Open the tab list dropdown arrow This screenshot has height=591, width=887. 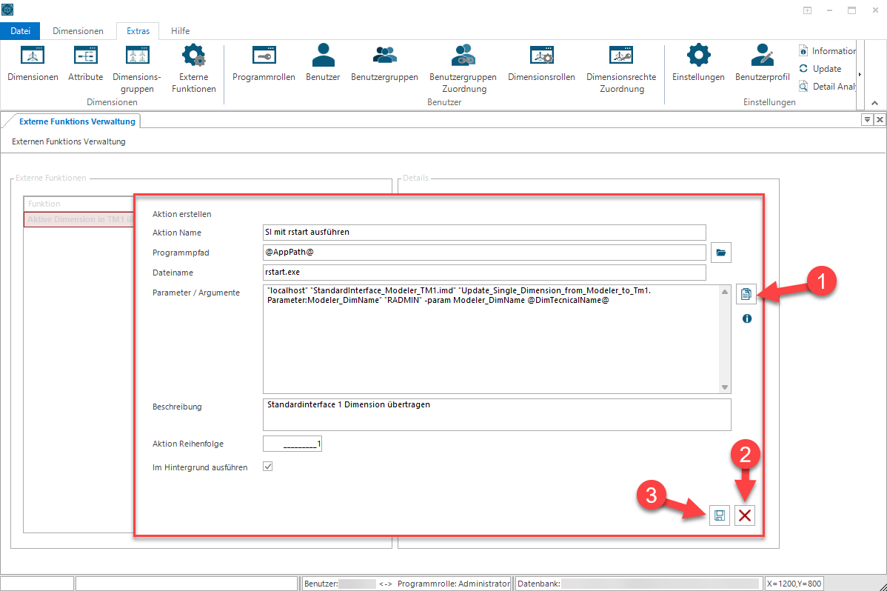866,119
